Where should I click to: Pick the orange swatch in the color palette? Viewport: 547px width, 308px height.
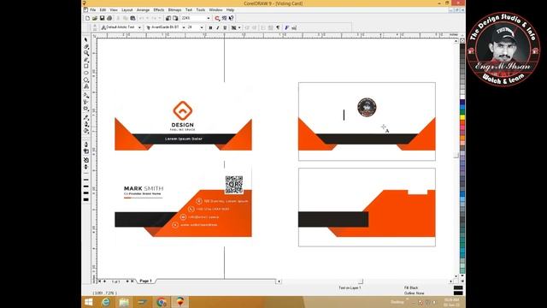(462, 138)
